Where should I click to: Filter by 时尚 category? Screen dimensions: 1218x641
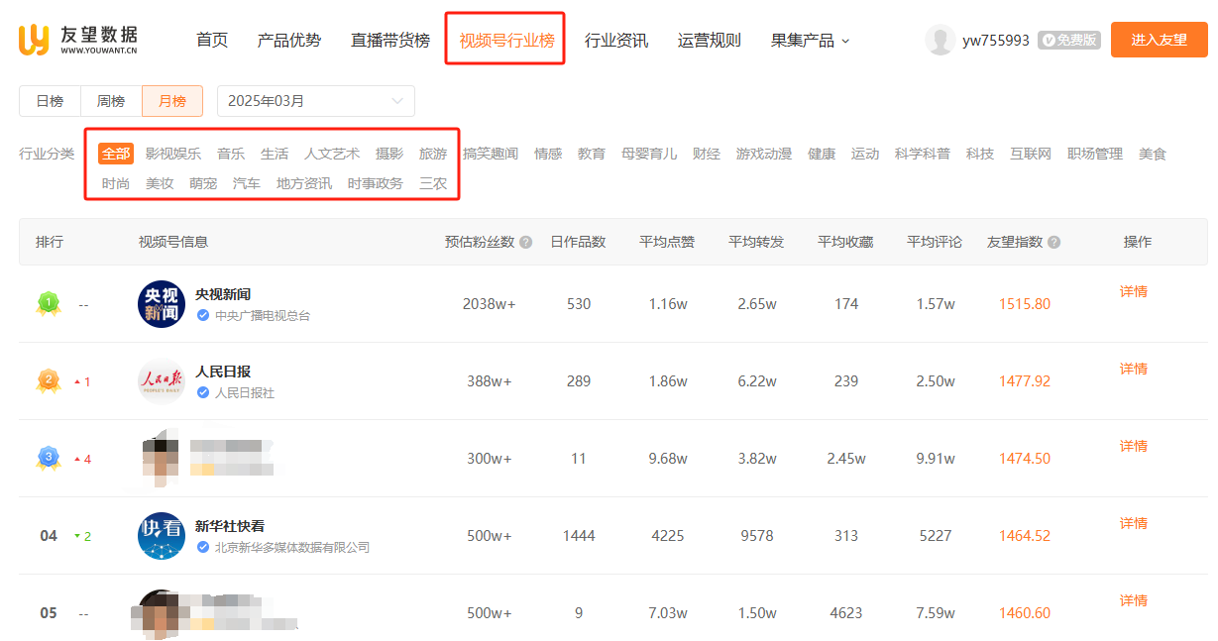[116, 183]
